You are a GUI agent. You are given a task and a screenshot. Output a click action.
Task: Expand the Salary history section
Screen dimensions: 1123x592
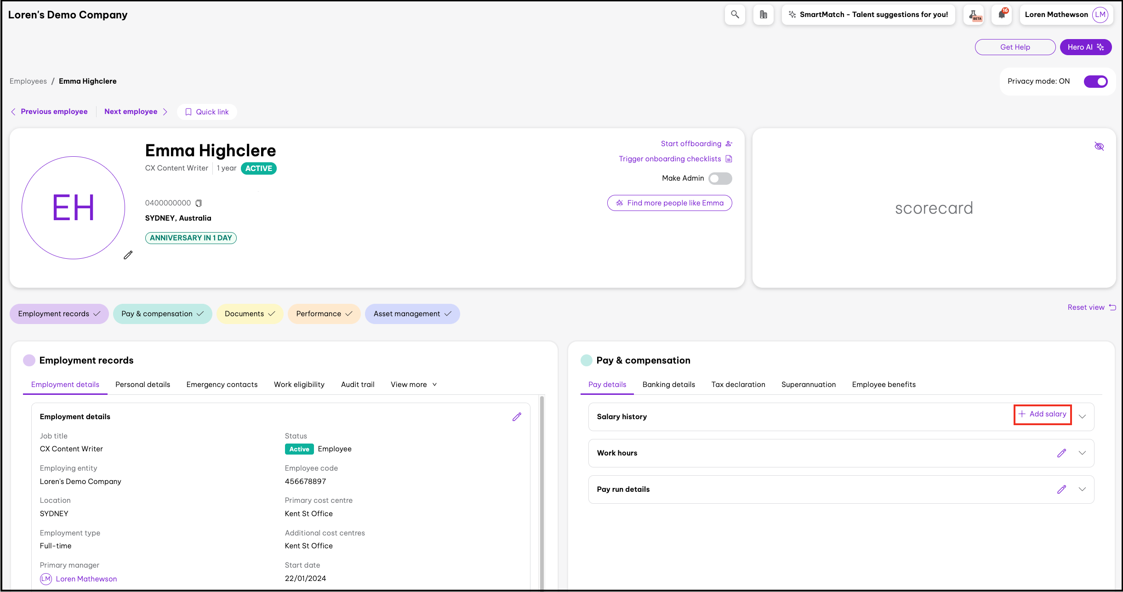click(1083, 417)
